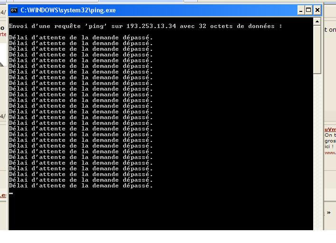Open the 'Les' link at bottom left

coord(3,195)
